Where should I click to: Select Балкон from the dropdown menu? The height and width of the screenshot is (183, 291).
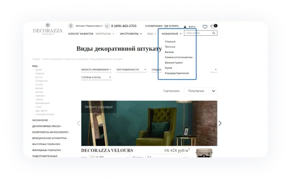[169, 52]
